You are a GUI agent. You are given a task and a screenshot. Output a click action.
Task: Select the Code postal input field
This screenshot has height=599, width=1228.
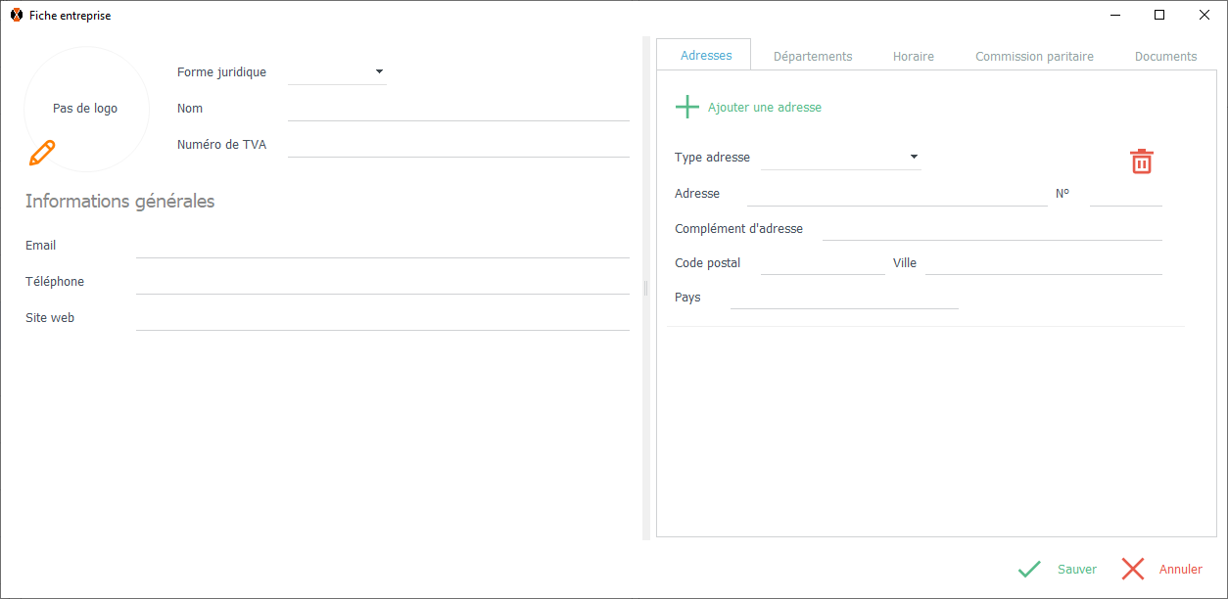coord(823,263)
